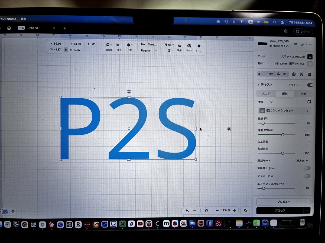This screenshot has height=243, width=325.
Task: Adjust the 電源 (%) power slider
Action: coord(277,123)
